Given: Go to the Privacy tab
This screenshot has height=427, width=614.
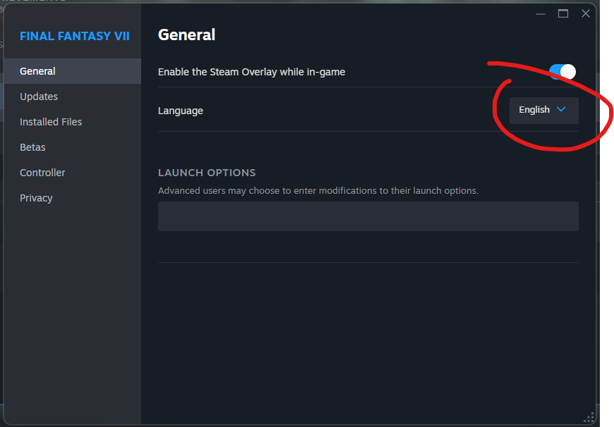Looking at the screenshot, I should tap(73, 198).
